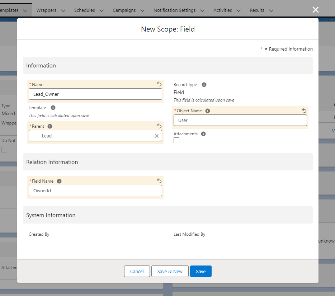The image size is (335, 296).
Task: Open the Notification Settings tab
Action: [174, 10]
